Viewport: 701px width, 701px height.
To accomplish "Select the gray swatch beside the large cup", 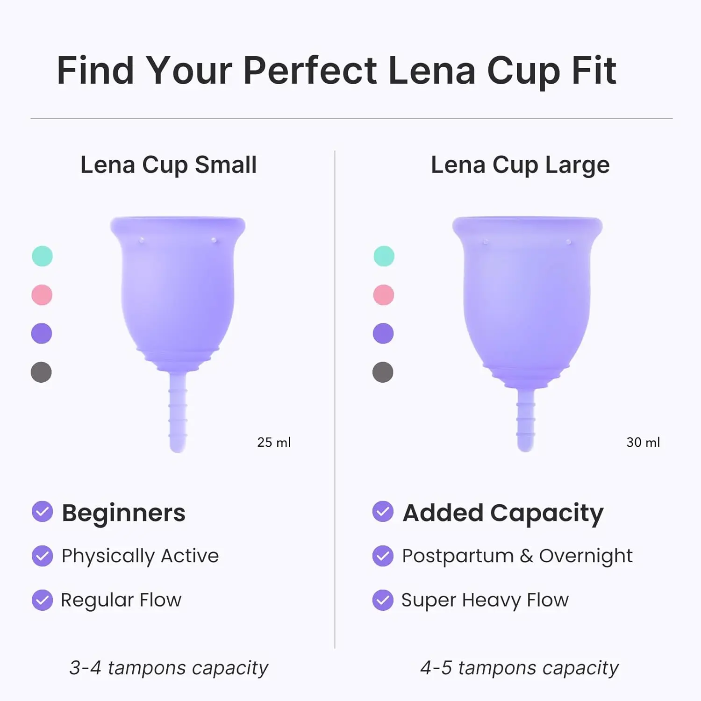I will 383,372.
